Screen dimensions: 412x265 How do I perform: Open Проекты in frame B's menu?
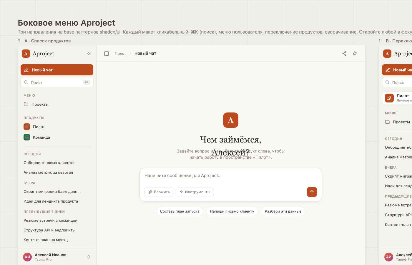(x=397, y=122)
